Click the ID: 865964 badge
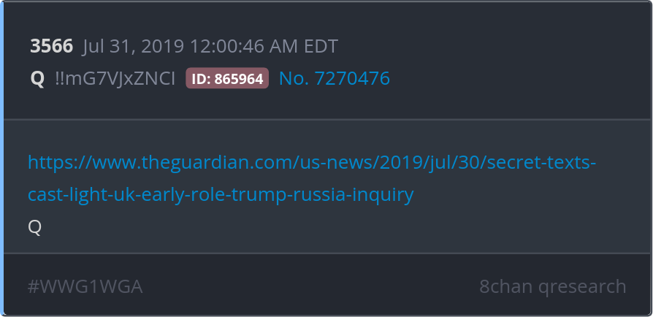This screenshot has width=653, height=317. click(227, 78)
